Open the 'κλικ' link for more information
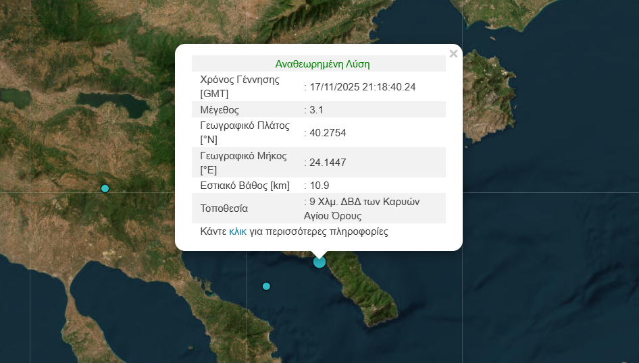This screenshot has width=639, height=363. point(238,231)
